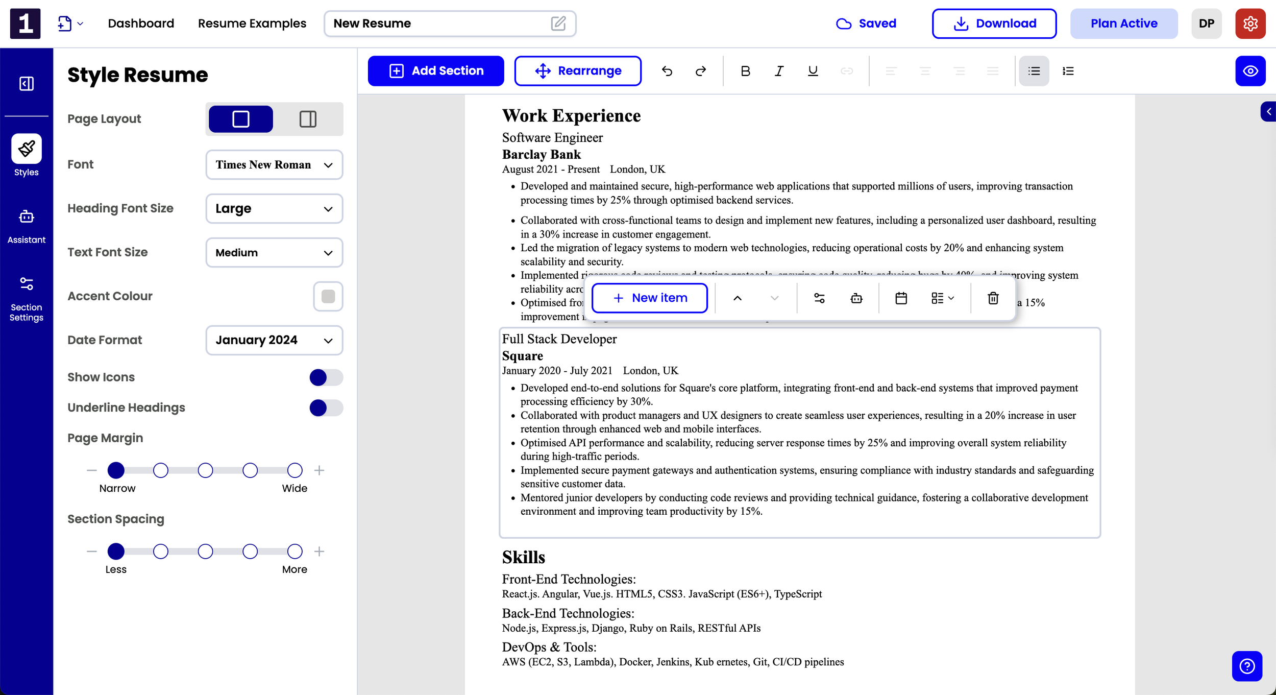Viewport: 1276px width, 695px height.
Task: Open Section Settings sidebar tab
Action: point(27,299)
